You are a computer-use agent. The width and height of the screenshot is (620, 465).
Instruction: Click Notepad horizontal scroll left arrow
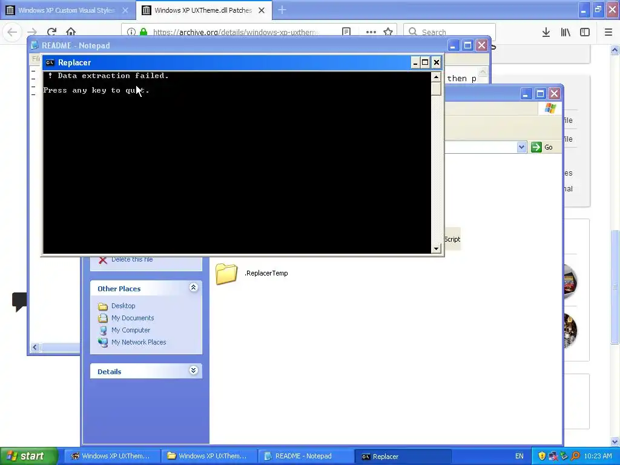click(35, 347)
